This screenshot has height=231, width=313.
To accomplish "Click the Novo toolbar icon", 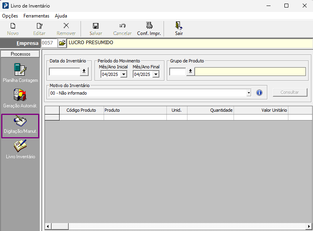I will click(13, 26).
